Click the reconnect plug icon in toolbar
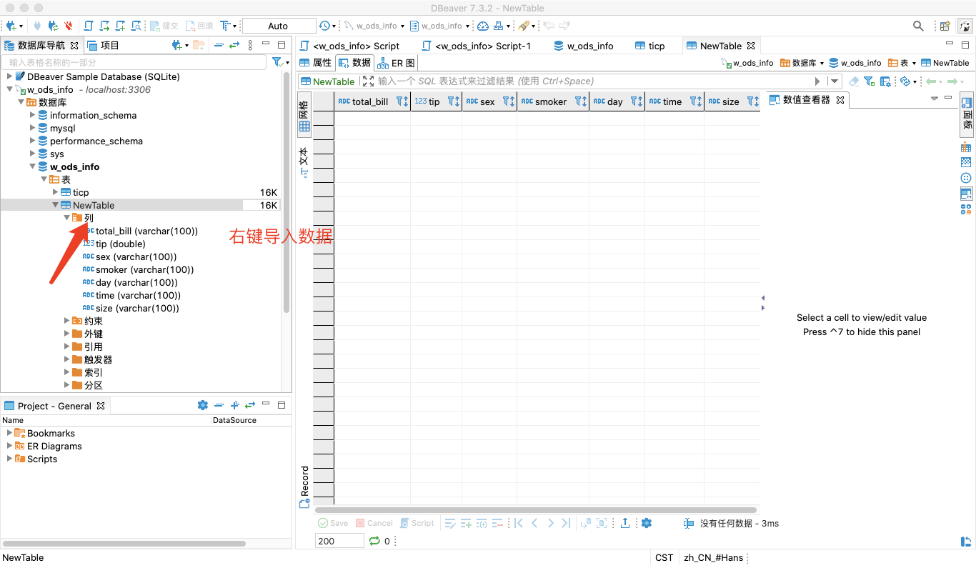 (53, 26)
